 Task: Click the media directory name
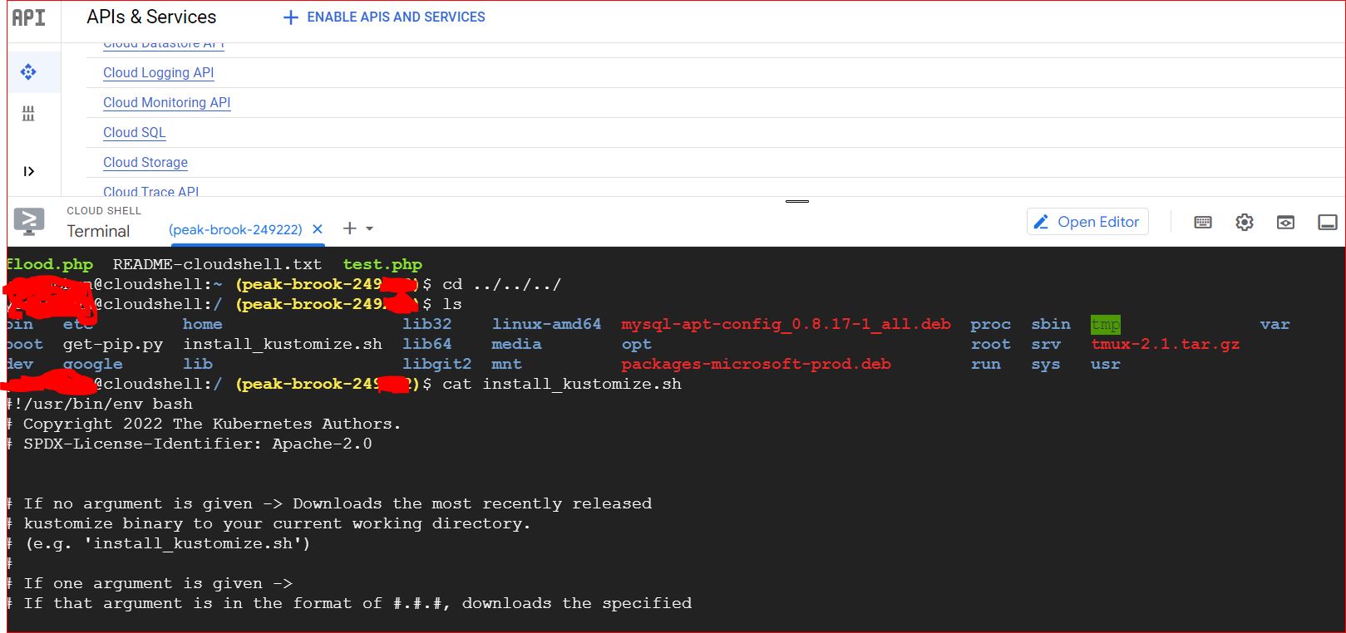(516, 344)
